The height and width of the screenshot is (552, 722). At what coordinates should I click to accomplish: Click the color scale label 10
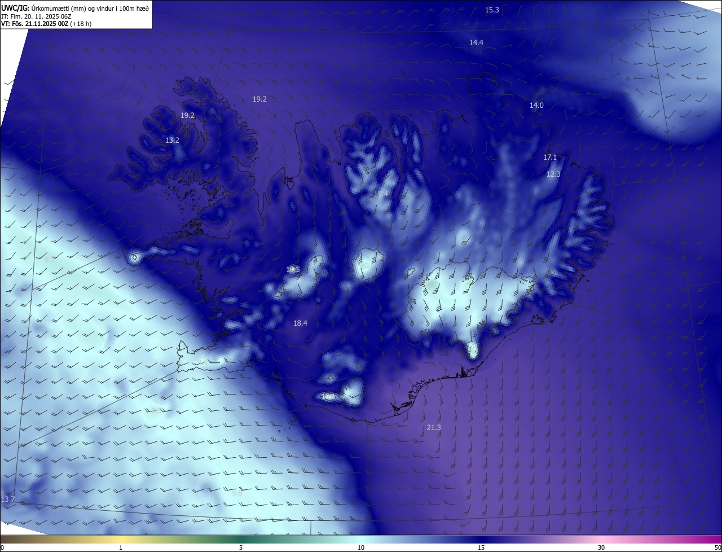(x=361, y=547)
